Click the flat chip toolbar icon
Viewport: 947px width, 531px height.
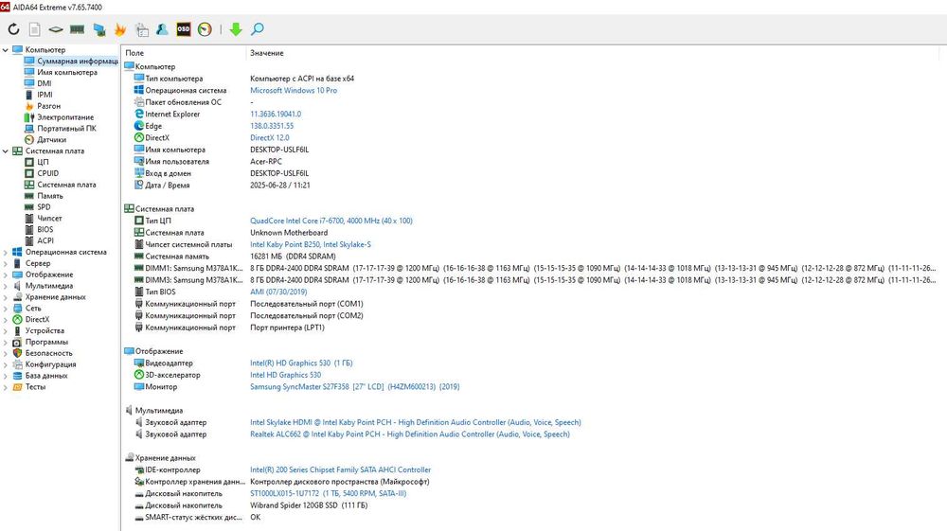pos(56,29)
